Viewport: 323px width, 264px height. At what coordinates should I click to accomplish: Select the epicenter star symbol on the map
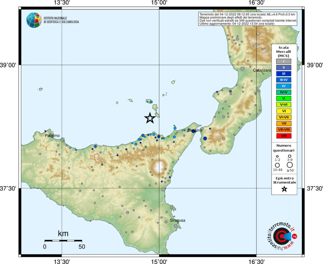[x=150, y=118]
